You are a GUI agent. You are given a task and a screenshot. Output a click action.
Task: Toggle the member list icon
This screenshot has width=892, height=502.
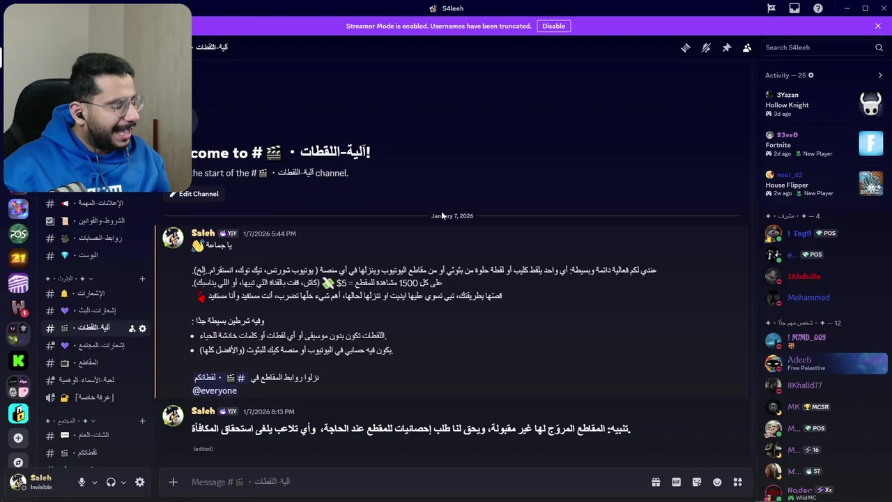click(x=747, y=47)
